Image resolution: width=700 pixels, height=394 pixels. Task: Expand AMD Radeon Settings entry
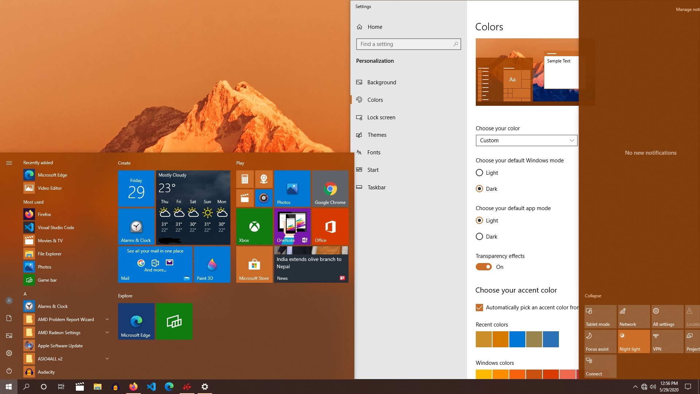(107, 332)
